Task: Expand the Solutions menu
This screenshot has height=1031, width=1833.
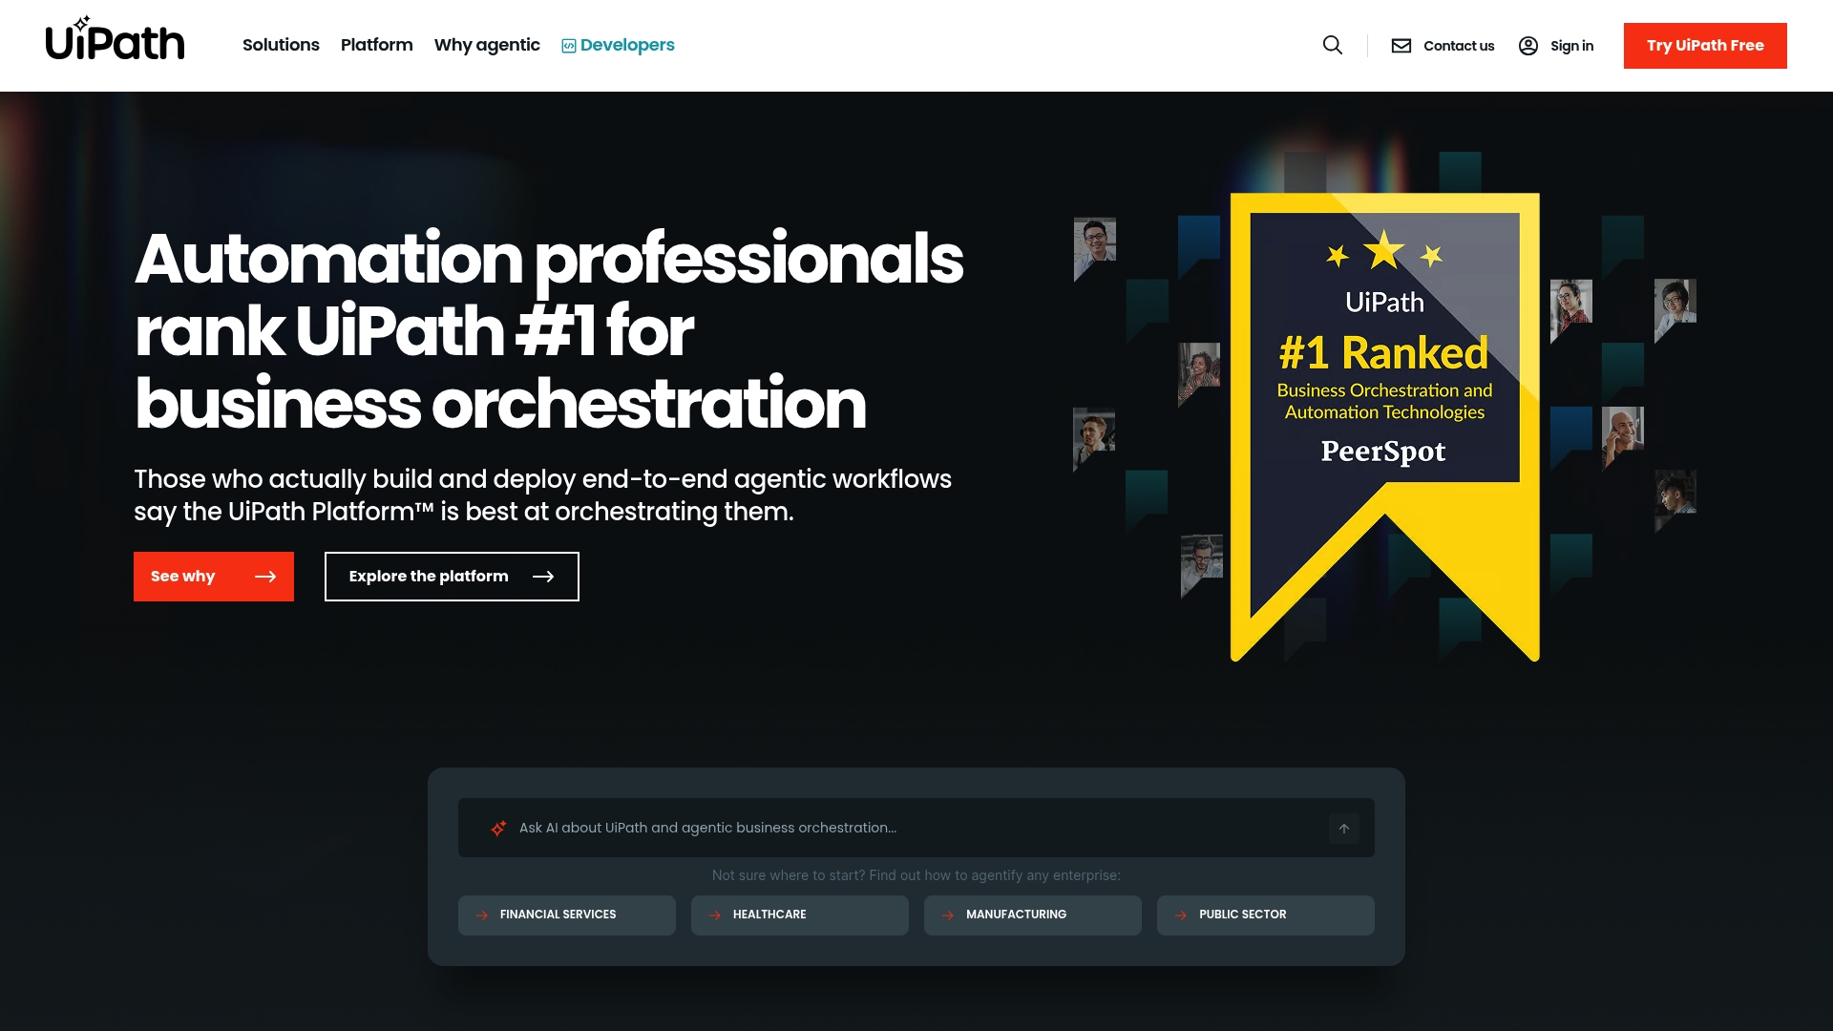Action: pos(281,45)
